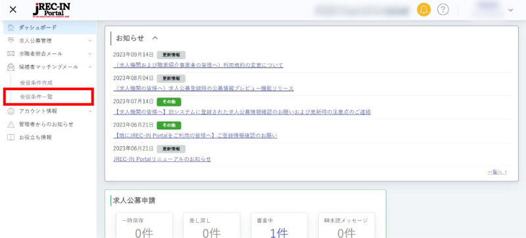
Task: Click the 候補者マッチングメール icon
Action: (x=11, y=67)
